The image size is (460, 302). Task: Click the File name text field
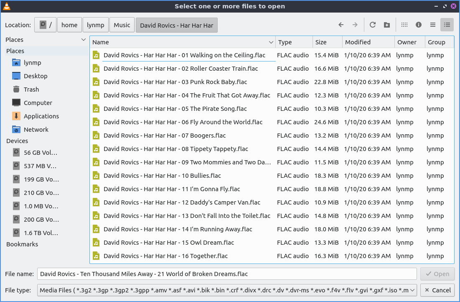tap(227, 274)
